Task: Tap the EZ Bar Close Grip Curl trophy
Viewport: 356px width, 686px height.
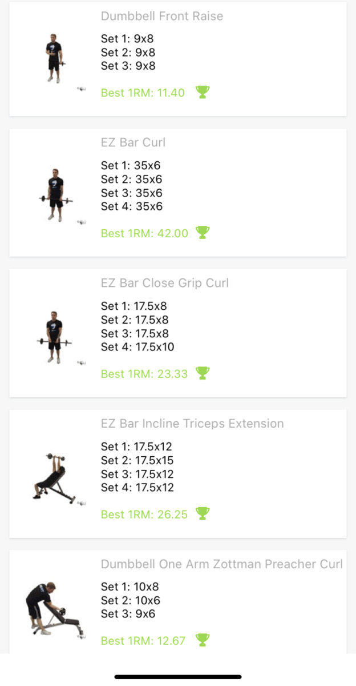Action: (203, 373)
